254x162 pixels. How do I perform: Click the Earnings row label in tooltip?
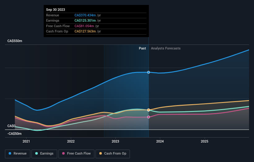click(53, 20)
